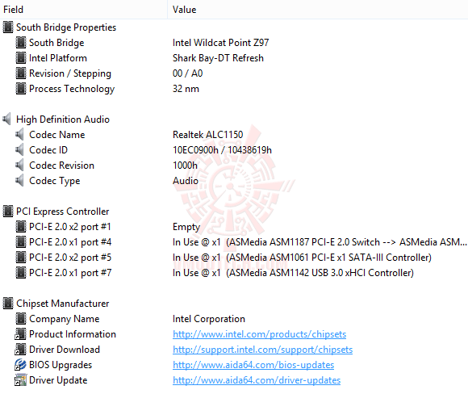Select the South Bridge Properties group label
Screen dimensions: 468x394
[66, 27]
